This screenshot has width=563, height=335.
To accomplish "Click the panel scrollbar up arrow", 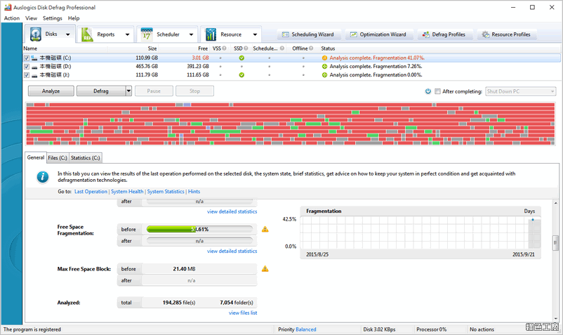I will coord(556,203).
